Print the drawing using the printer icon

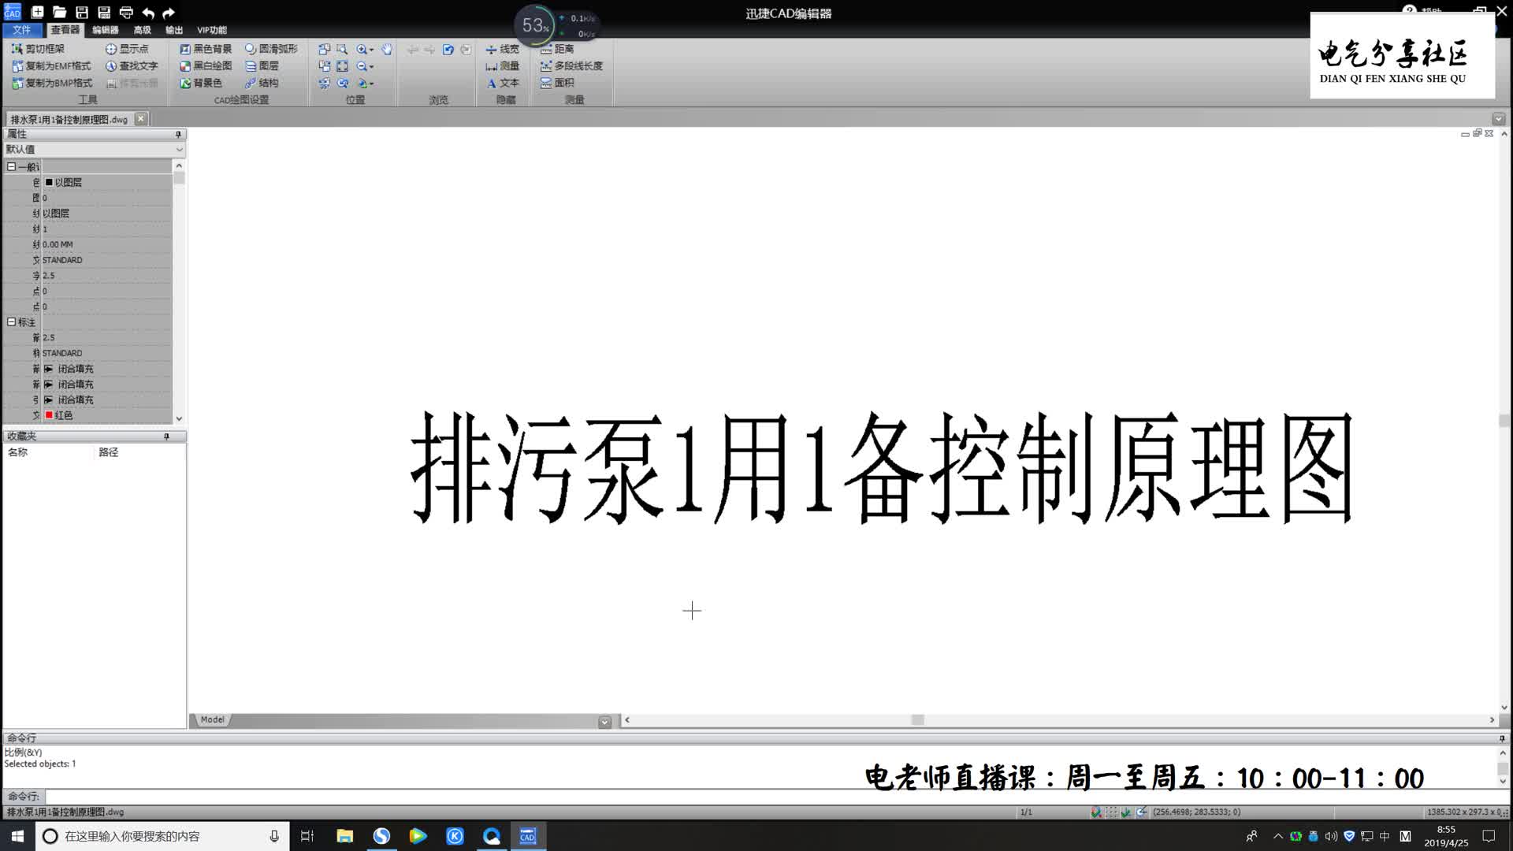tap(125, 12)
